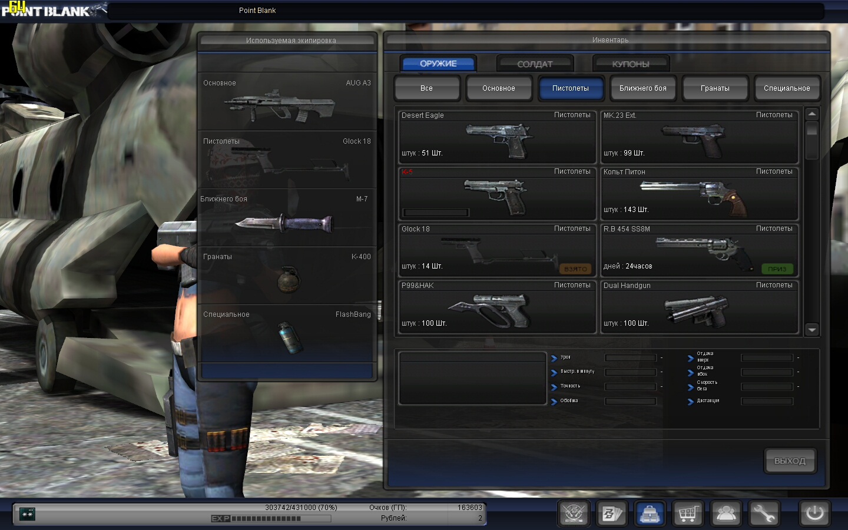Click the K-400 grenade slot

tap(287, 275)
